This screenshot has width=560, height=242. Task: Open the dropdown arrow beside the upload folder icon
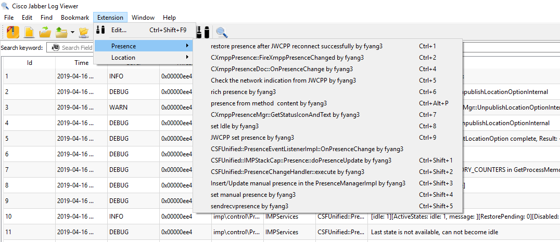pos(72,32)
